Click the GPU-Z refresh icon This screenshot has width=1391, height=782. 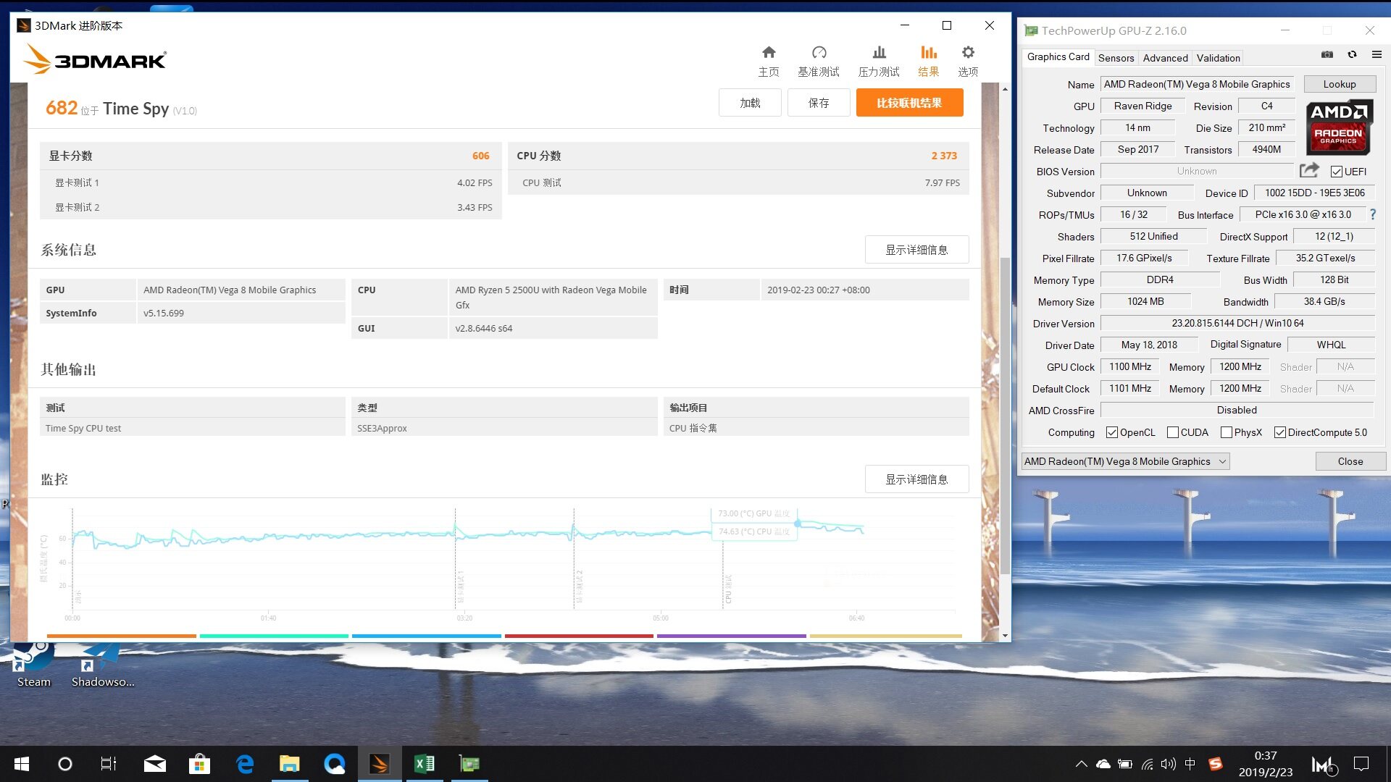click(x=1352, y=54)
